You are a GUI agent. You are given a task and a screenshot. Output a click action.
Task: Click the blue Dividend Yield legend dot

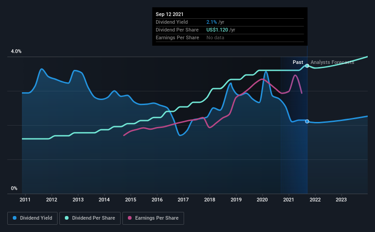[15, 218]
